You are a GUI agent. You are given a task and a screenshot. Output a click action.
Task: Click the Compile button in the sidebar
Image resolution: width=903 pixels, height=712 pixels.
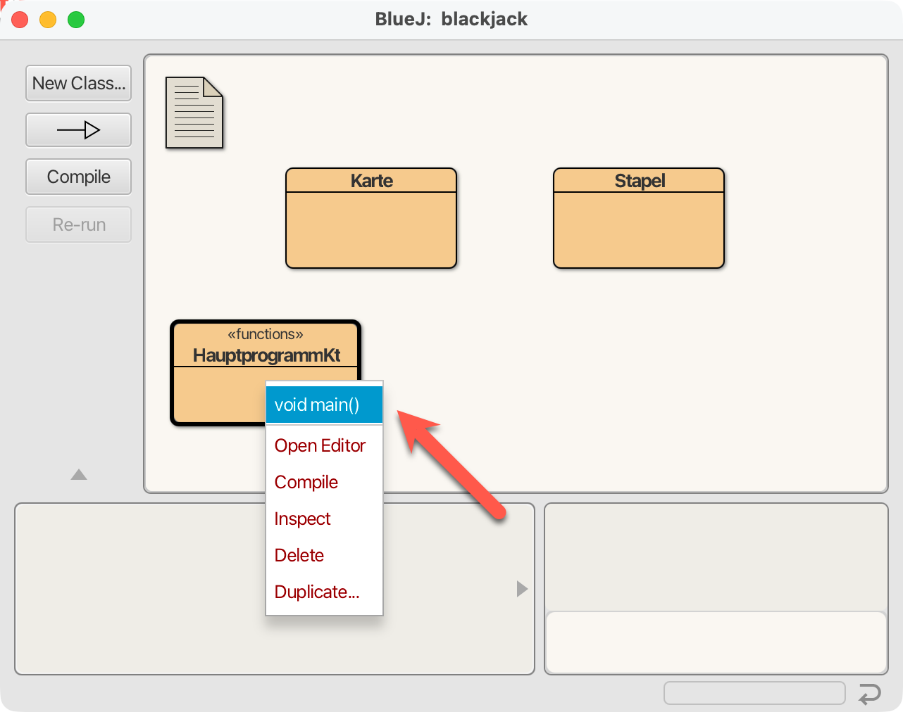[78, 177]
